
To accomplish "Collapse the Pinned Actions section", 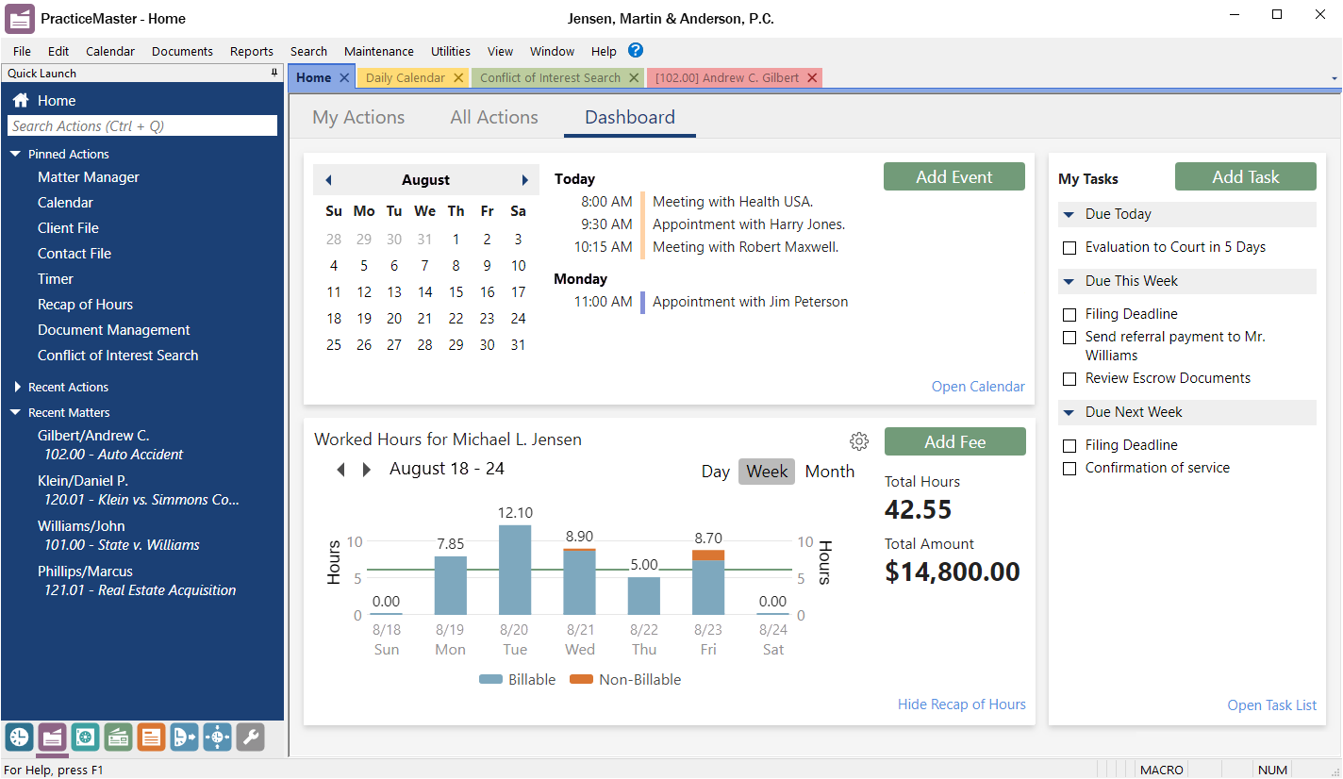I will coord(16,154).
